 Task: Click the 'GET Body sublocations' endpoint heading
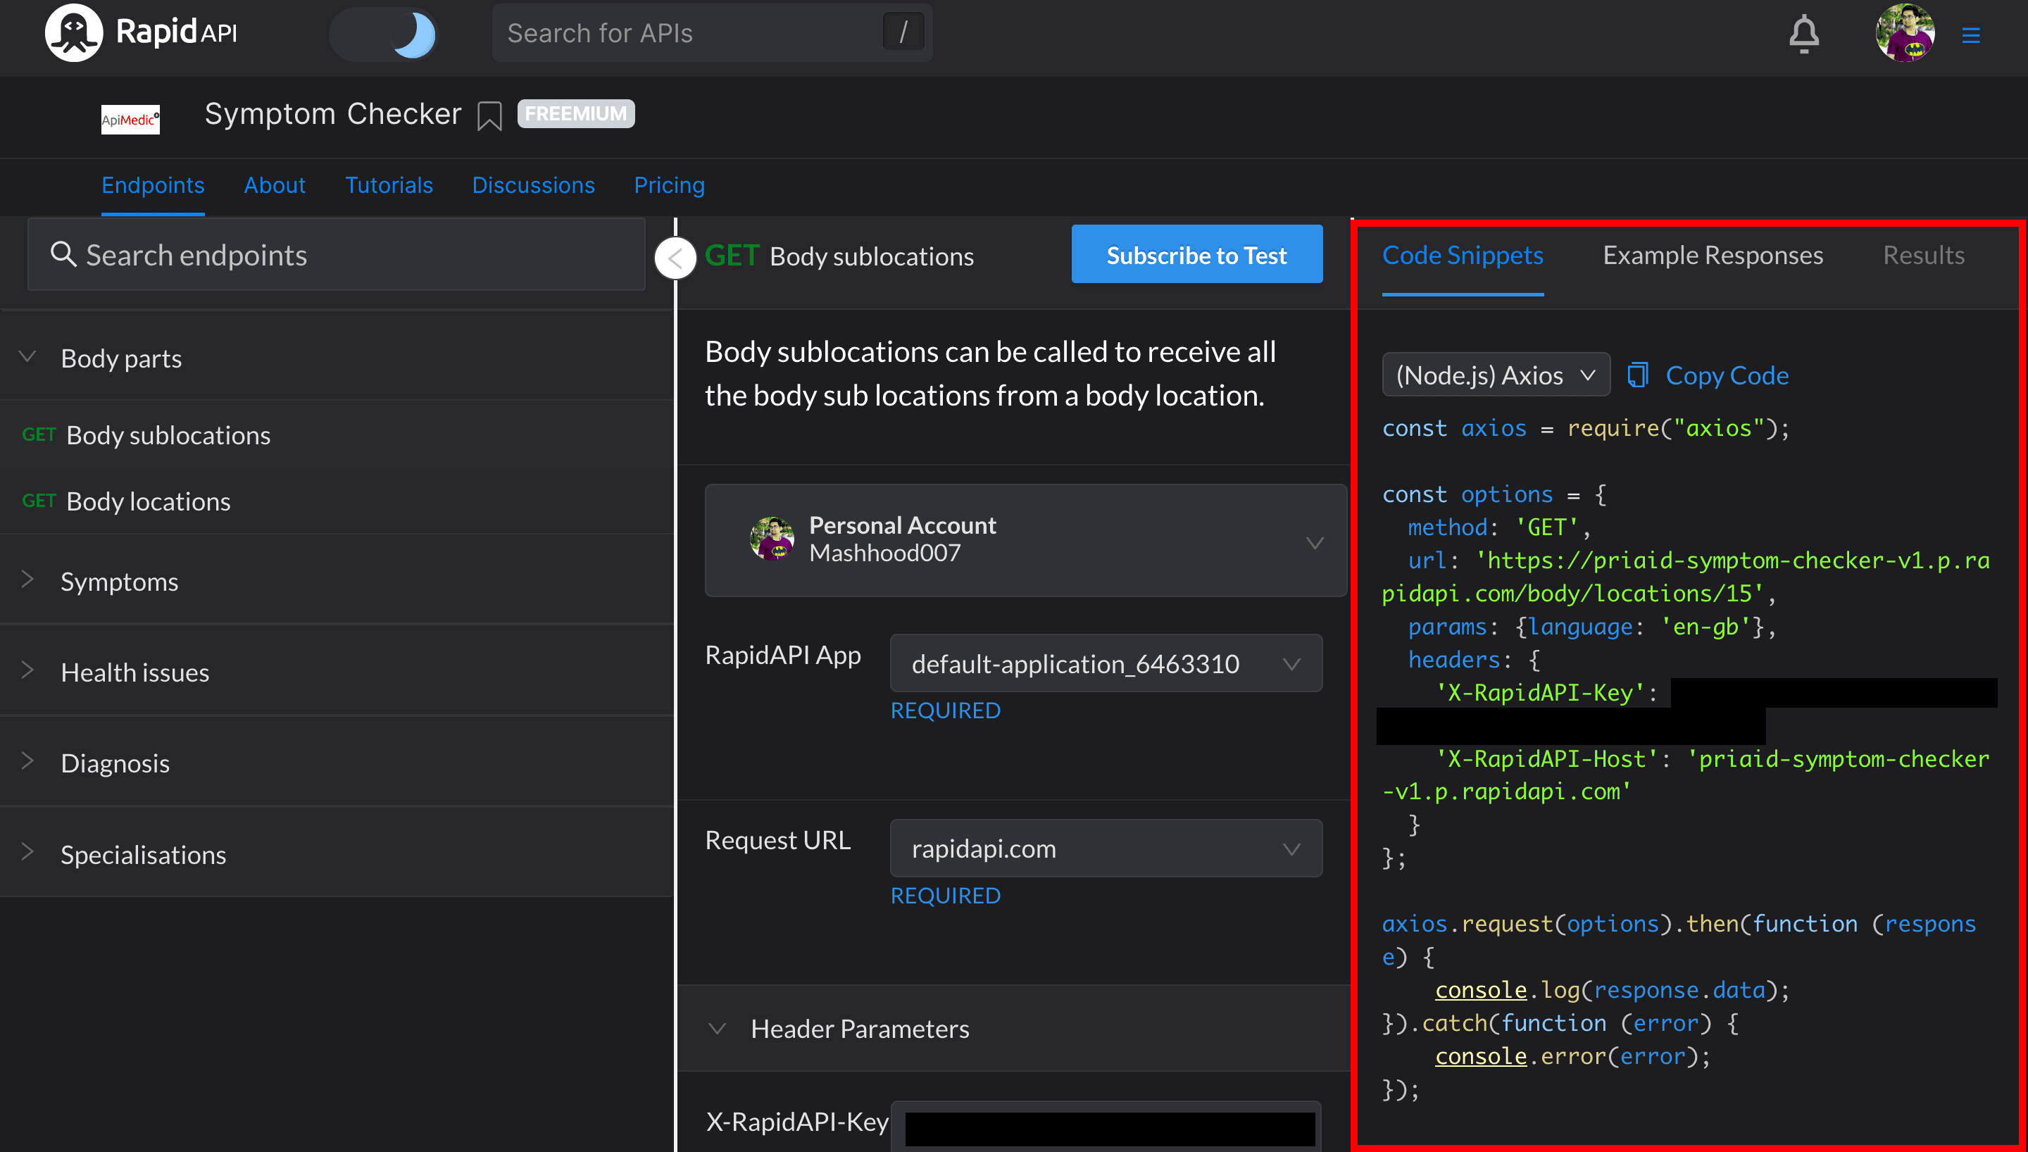click(x=839, y=256)
